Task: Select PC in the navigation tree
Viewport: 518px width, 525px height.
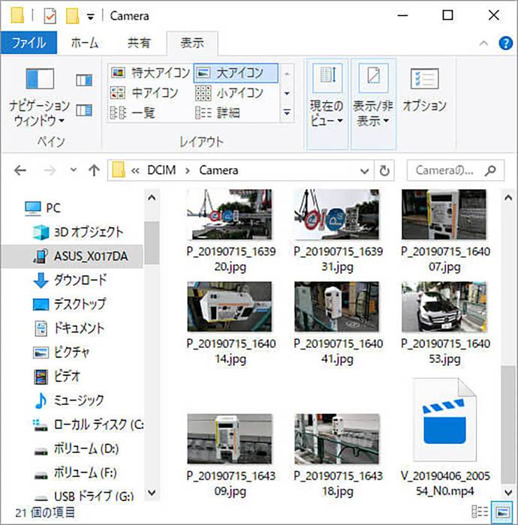Action: pos(43,208)
